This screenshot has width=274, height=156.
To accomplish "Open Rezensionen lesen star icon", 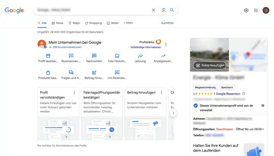I will pyautogui.click(x=71, y=56).
